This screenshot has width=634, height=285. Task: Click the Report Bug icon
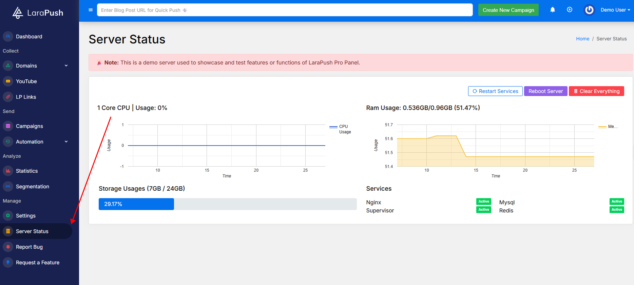[x=8, y=247]
